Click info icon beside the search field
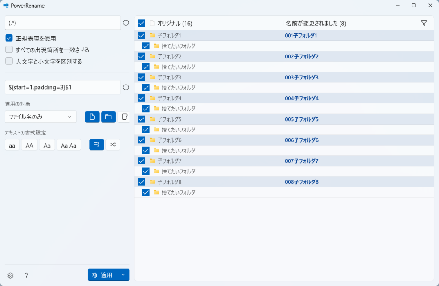Image resolution: width=439 pixels, height=286 pixels. click(x=126, y=23)
